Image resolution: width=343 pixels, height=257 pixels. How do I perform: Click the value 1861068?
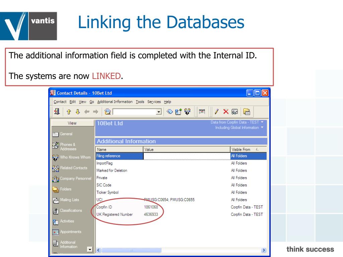[x=151, y=207]
